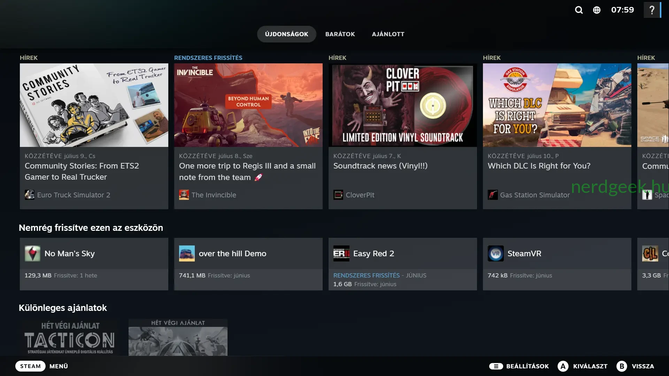Screen dimensions: 669x376
Task: Click the B button glyph for Vissza
Action: (x=622, y=366)
